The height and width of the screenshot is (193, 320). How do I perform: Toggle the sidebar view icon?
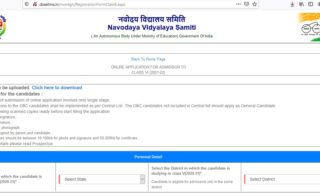310,4
